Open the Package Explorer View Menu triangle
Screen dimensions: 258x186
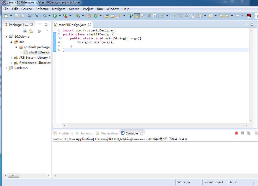tap(47, 31)
